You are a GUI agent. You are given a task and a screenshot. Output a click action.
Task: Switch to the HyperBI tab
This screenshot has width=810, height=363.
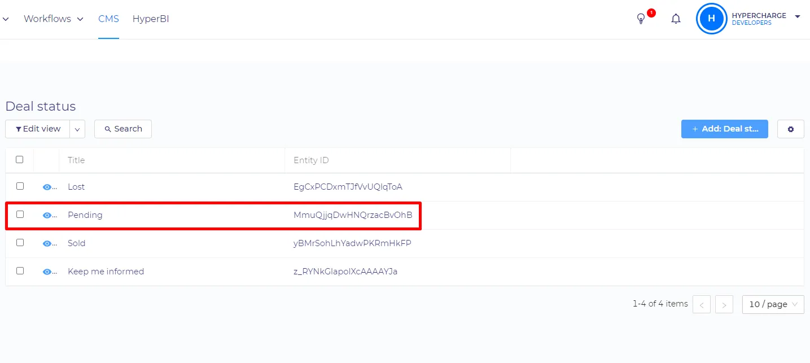(151, 19)
